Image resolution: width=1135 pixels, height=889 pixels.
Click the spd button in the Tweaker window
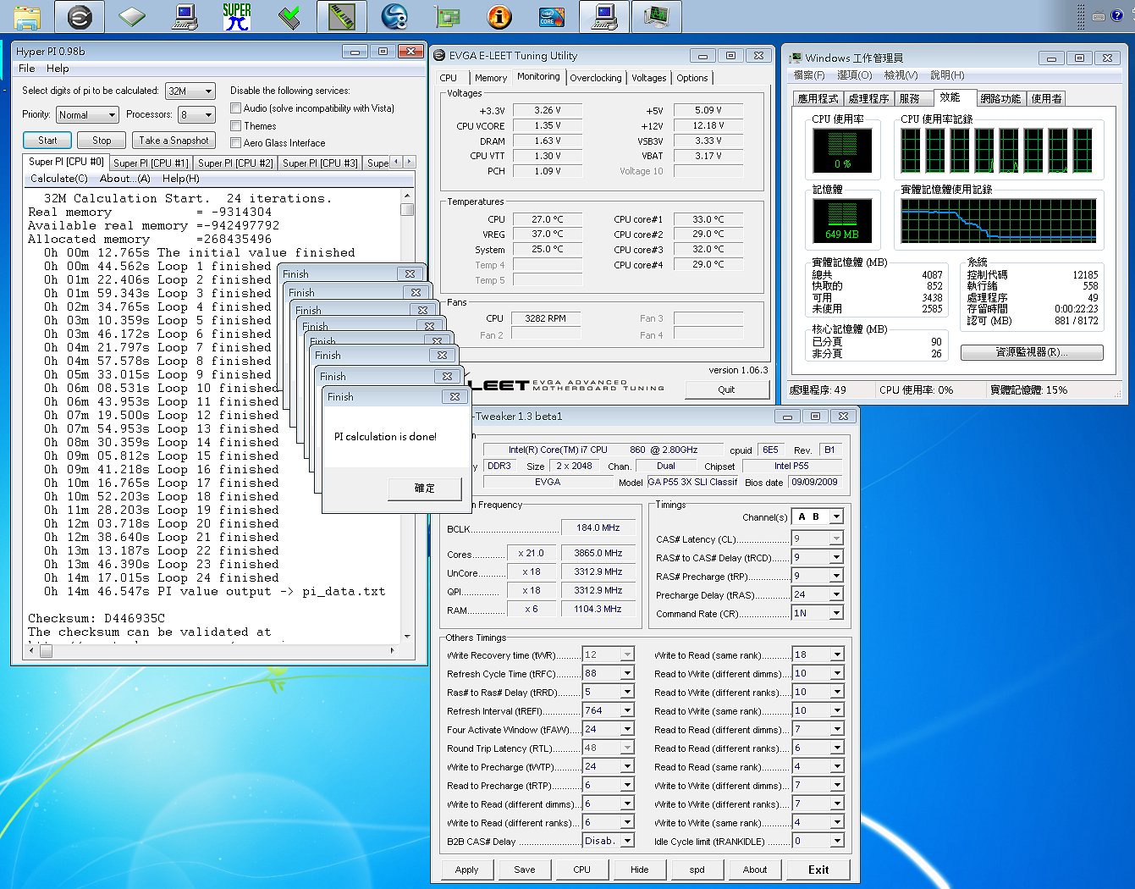pyautogui.click(x=697, y=870)
